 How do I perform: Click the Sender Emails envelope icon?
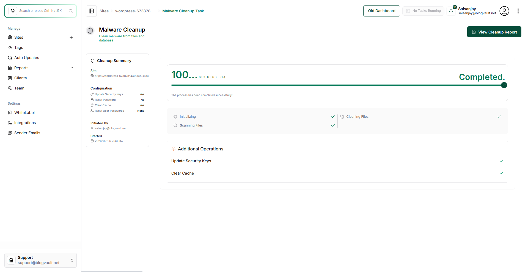pos(10,133)
